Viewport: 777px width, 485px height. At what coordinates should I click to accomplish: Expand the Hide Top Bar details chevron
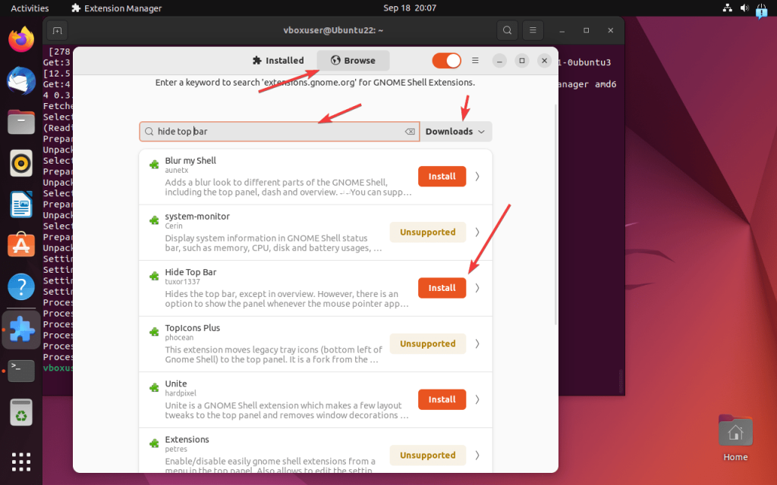[477, 288]
